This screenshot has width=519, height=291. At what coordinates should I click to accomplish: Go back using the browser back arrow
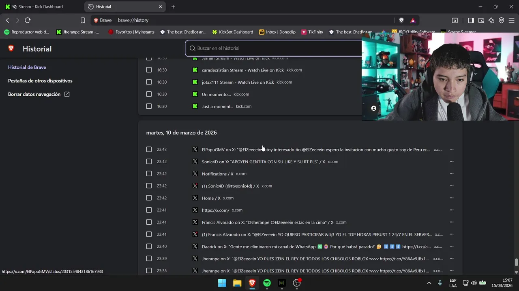coord(7,20)
